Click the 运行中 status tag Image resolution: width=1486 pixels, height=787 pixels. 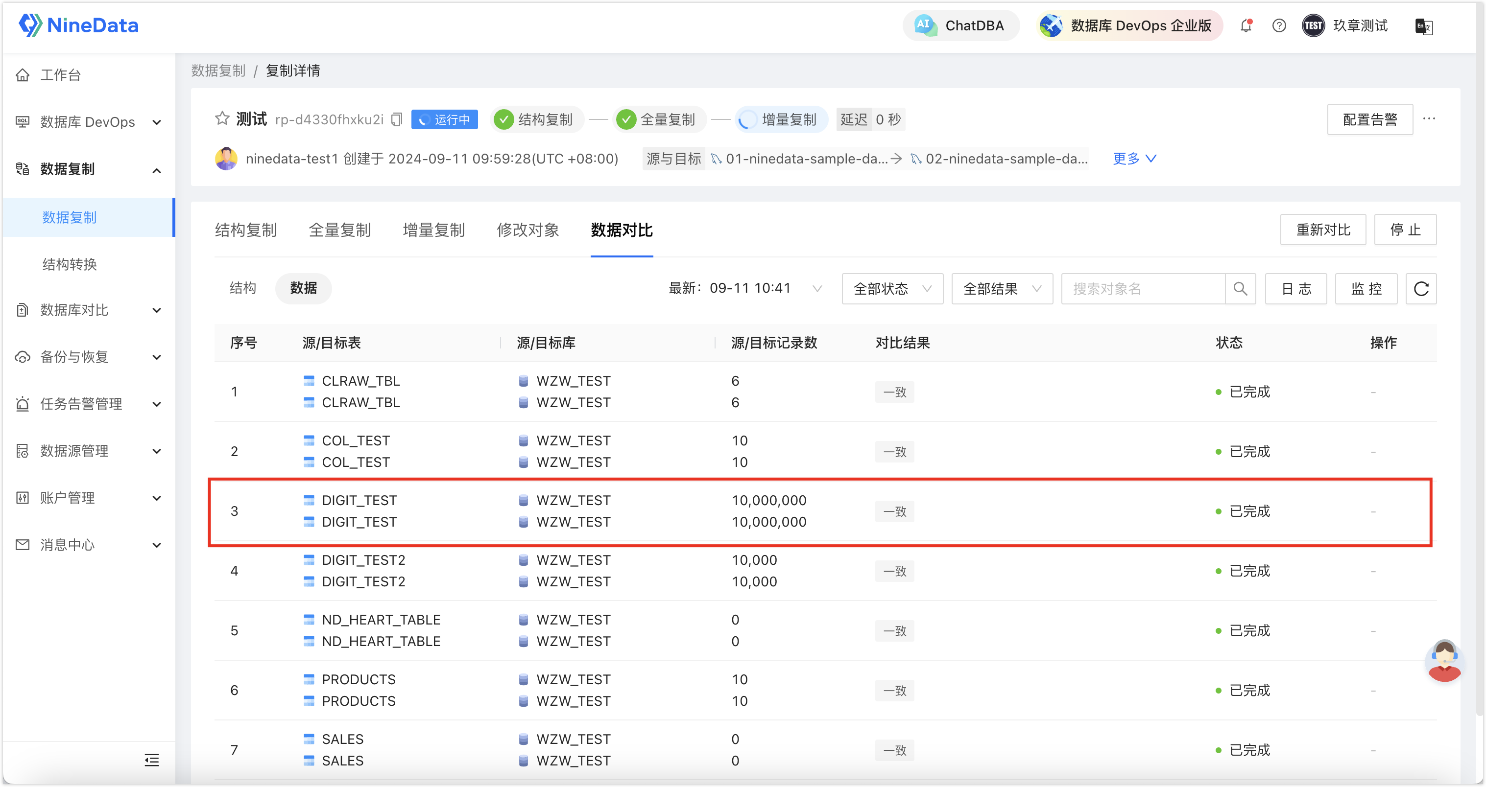tap(444, 119)
